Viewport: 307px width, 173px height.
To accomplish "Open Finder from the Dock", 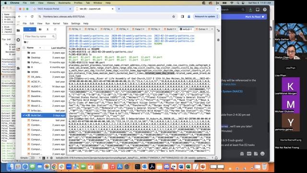I will tap(11, 167).
